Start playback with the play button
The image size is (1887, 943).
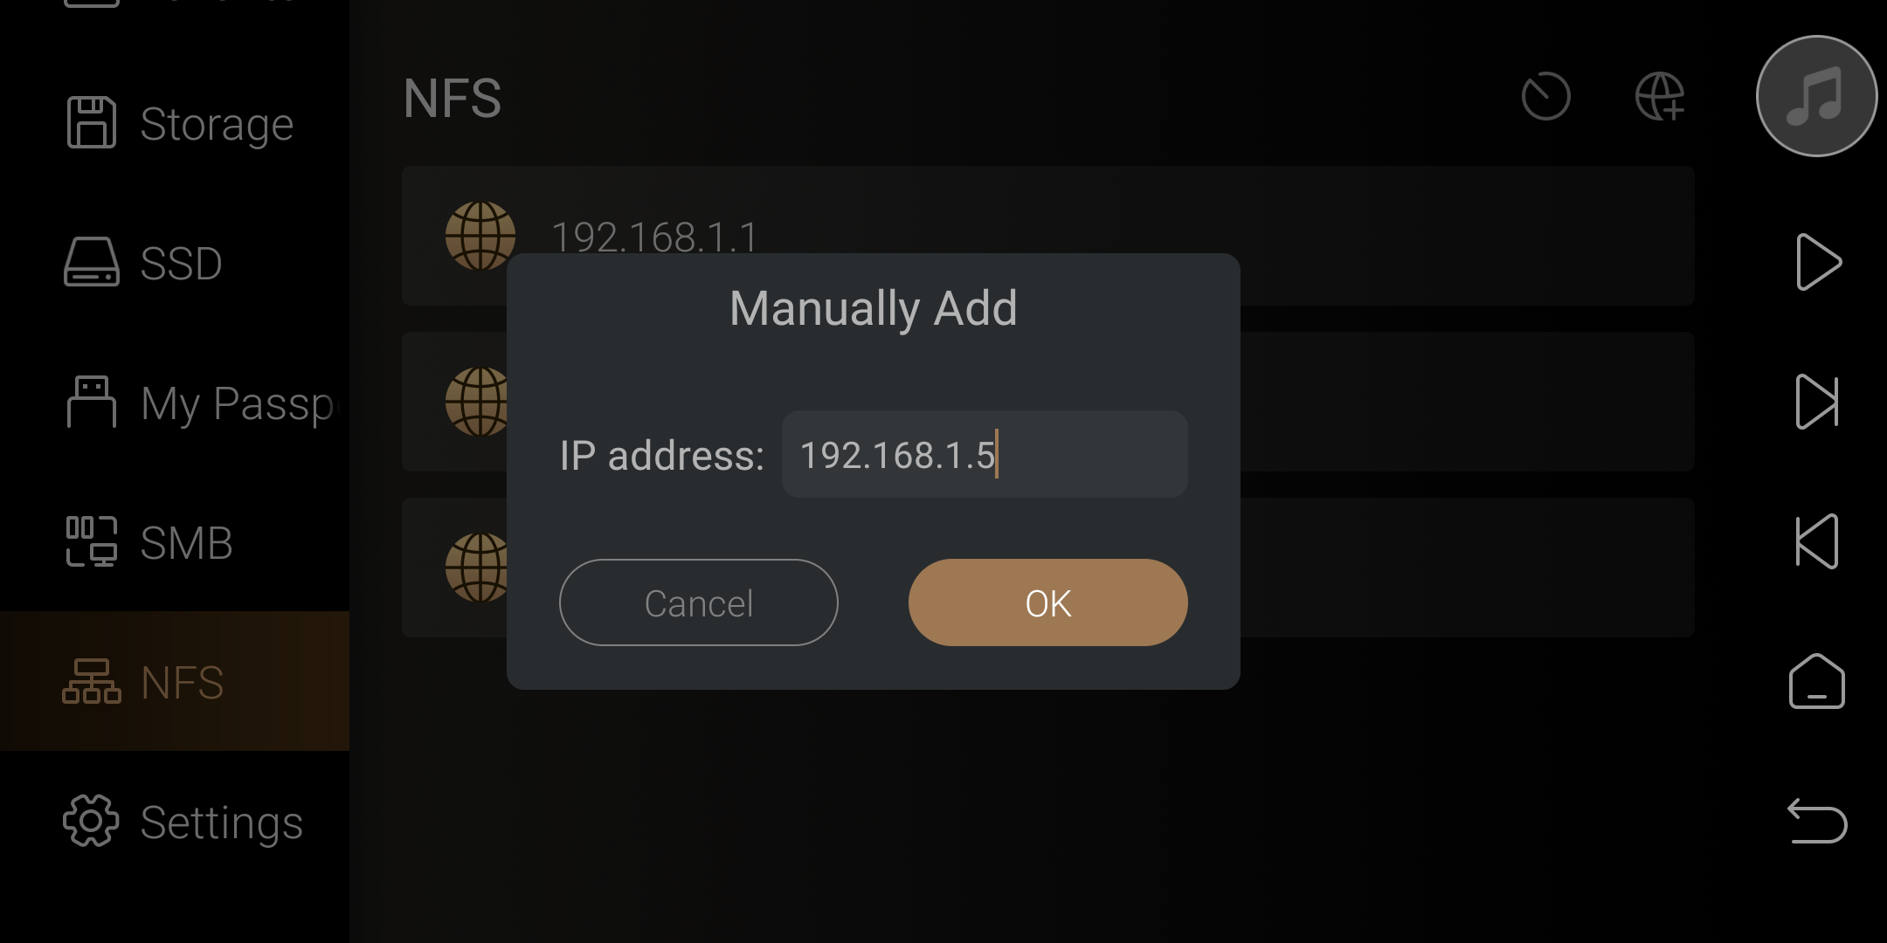[1818, 262]
